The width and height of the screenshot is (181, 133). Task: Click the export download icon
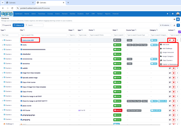click(174, 25)
